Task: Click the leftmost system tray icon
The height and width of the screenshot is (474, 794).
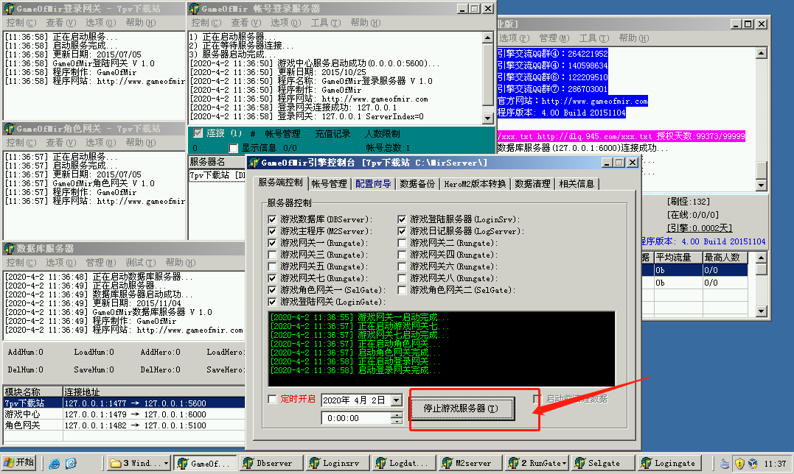Action: coord(725,464)
